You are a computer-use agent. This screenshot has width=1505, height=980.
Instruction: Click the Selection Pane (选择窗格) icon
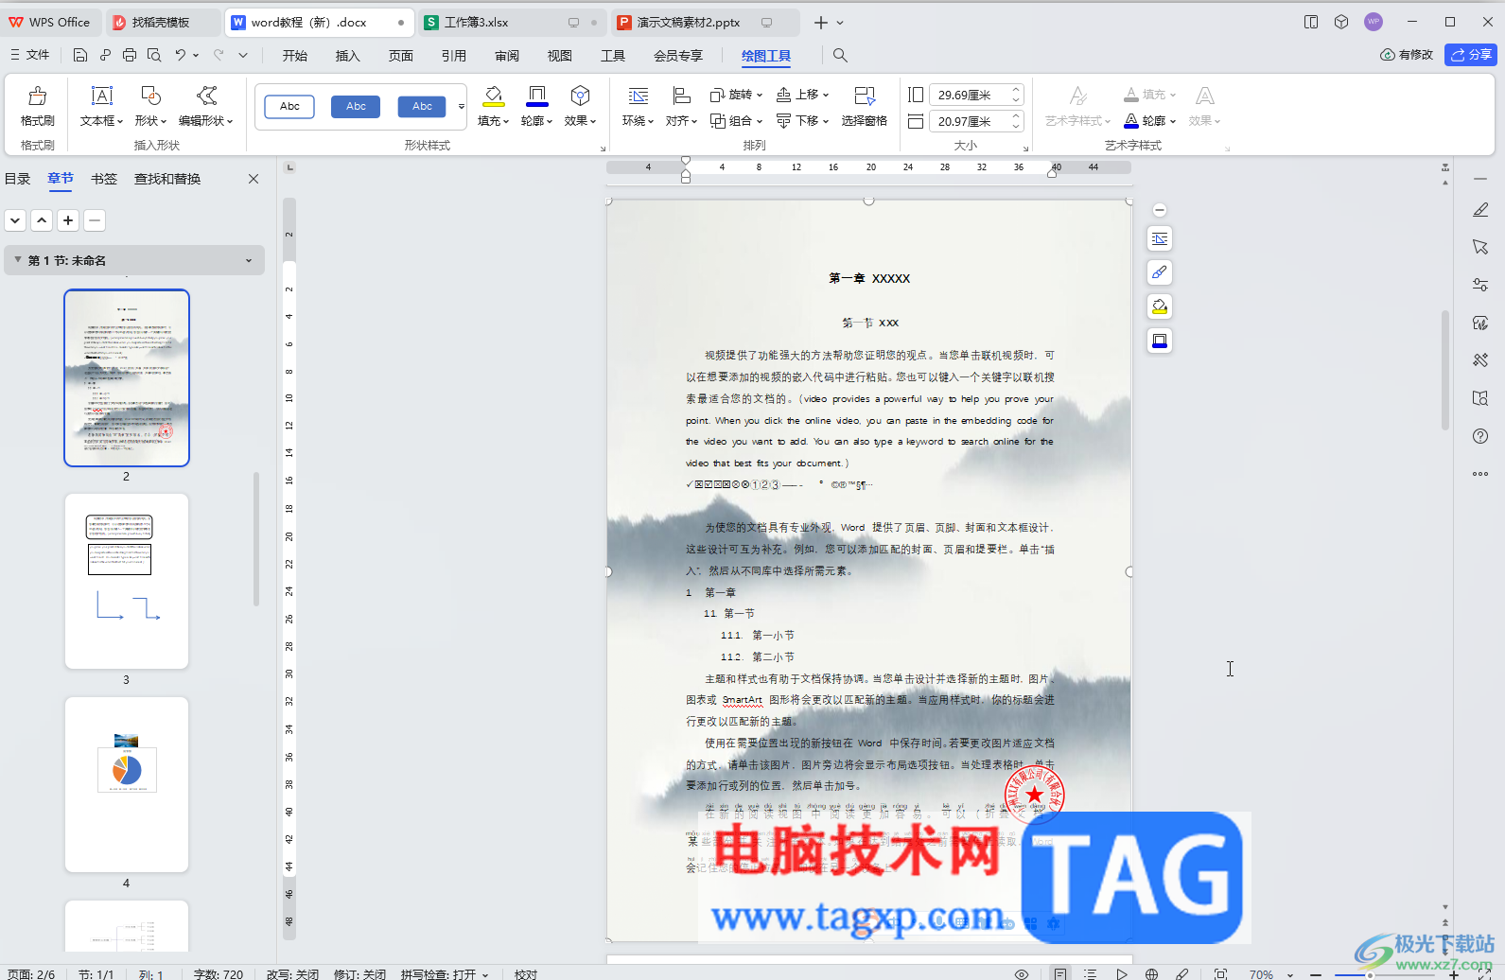tap(865, 96)
